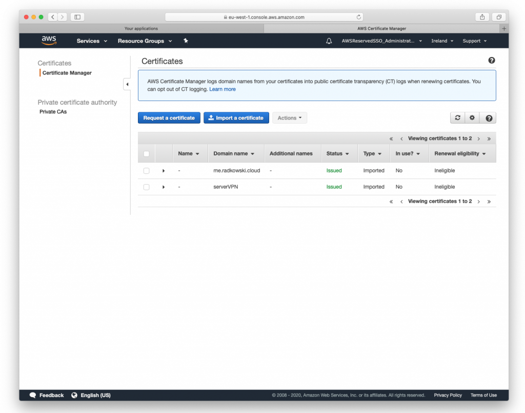
Task: Click the AWS logo home icon
Action: point(49,41)
